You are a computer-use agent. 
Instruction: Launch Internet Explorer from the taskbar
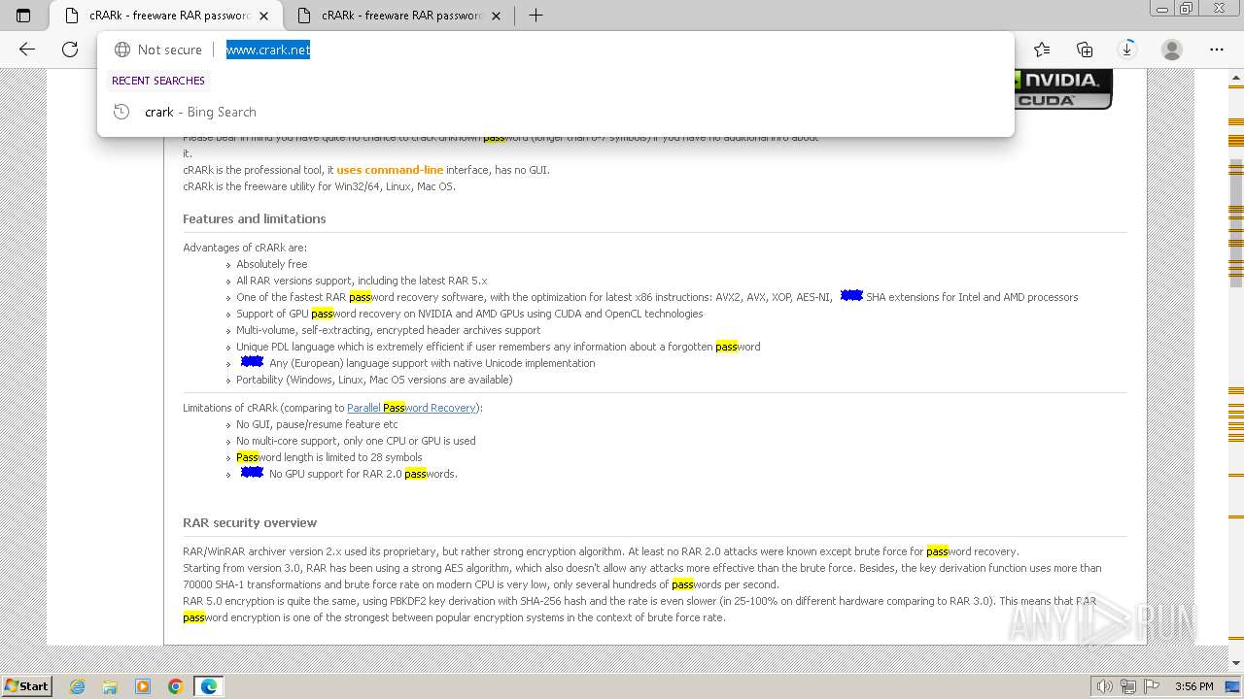click(77, 686)
